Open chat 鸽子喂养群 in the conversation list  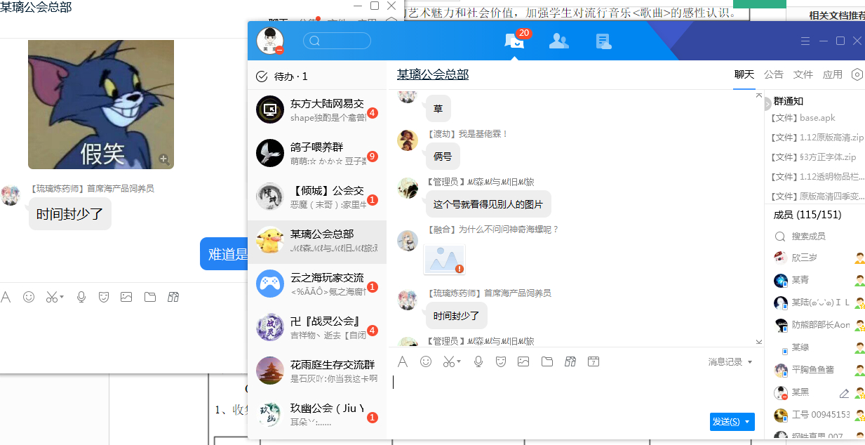pos(317,153)
